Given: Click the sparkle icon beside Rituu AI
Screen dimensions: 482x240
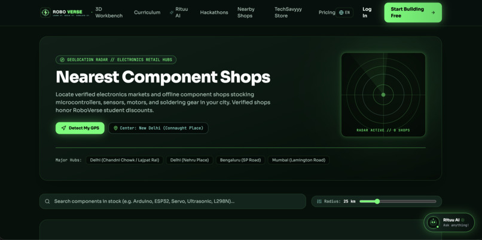Looking at the screenshot, I should pyautogui.click(x=172, y=13).
